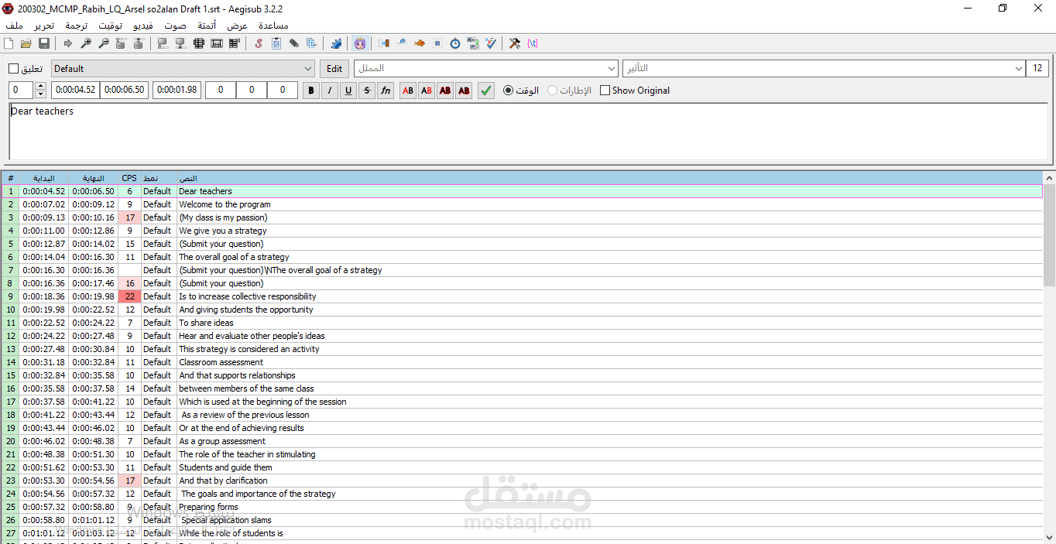Image resolution: width=1056 pixels, height=544 pixels.
Task: Open the Resample Resolution icon
Action: (x=437, y=43)
